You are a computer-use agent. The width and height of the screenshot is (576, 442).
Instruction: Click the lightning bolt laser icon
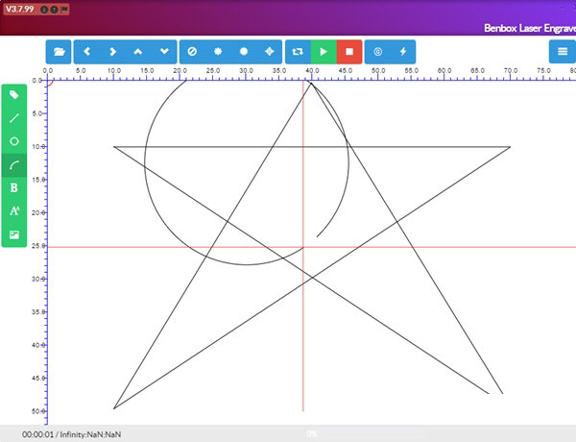click(x=403, y=51)
